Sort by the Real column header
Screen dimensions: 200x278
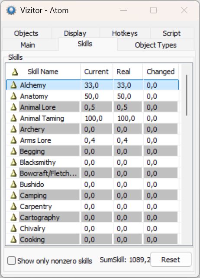point(128,72)
